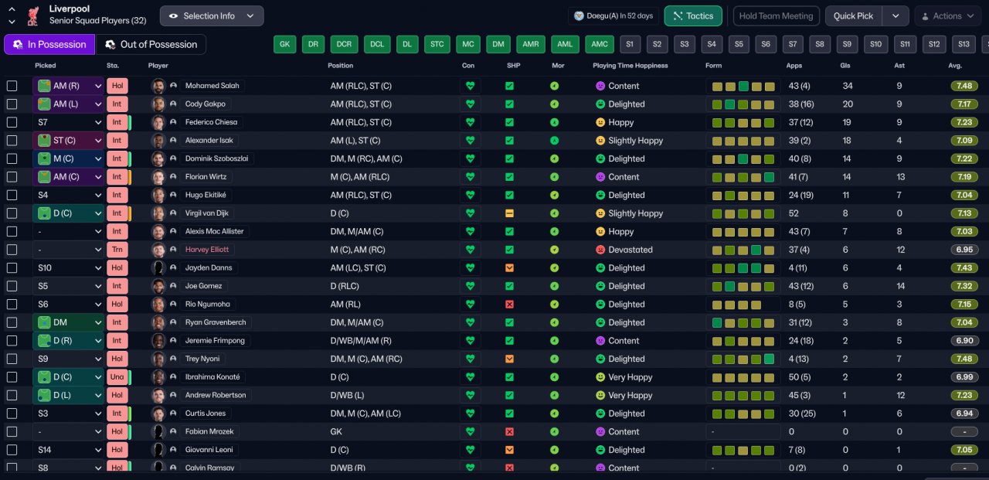Open the Actions dropdown
The image size is (989, 480).
coord(948,15)
